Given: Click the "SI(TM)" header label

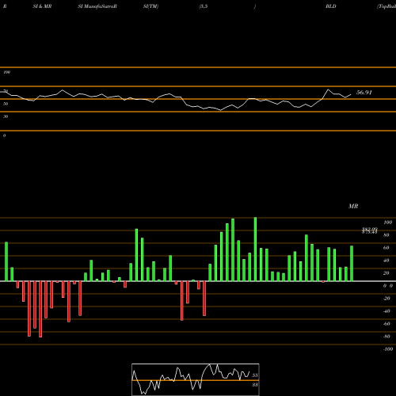Looking at the screenshot, I should (150, 6).
